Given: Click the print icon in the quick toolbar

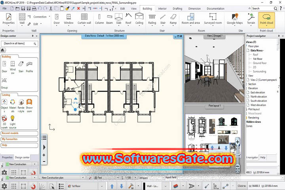Looking at the screenshot, I should (x=34, y=8).
